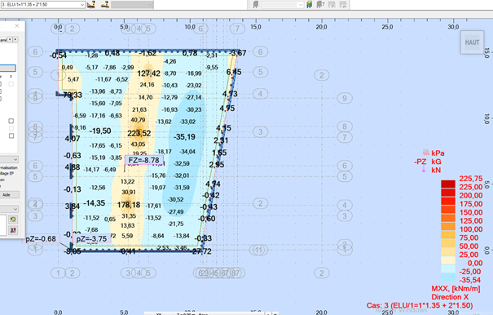Screen dimensions: 493x315
Task: Click the bookmark with question mark icon
Action: 320,5
